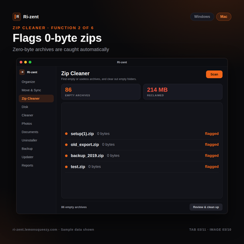Click the Ri-zent window title text

(x=122, y=62)
